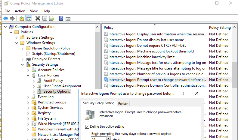The width and height of the screenshot is (238, 140).
Task: Click the Restricted Groups folder icon
Action: (34, 102)
